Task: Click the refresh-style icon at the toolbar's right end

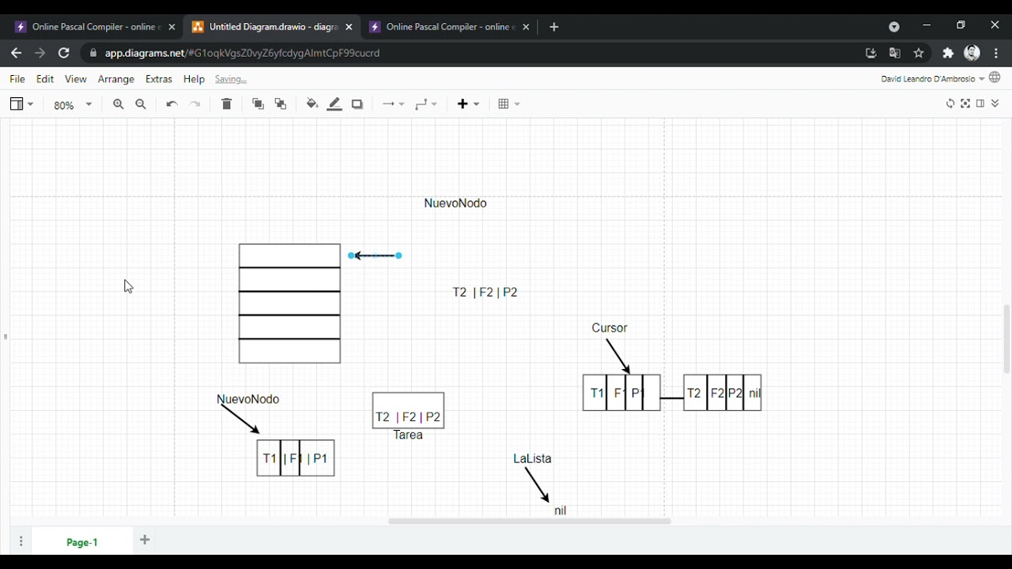Action: (x=950, y=104)
